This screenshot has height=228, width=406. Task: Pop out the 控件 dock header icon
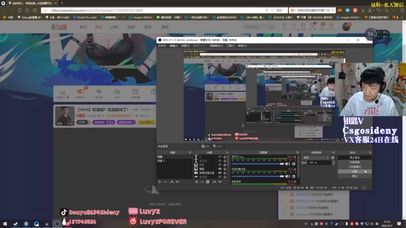pos(370,153)
